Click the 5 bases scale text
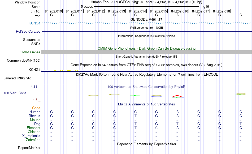 pos(87,7)
